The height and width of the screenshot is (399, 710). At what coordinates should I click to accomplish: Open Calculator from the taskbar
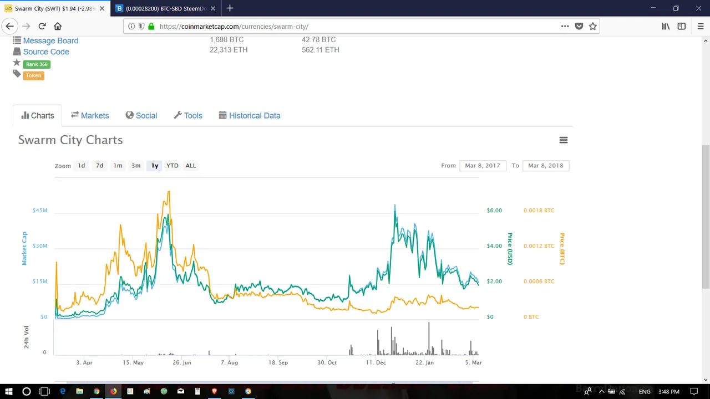(x=197, y=391)
